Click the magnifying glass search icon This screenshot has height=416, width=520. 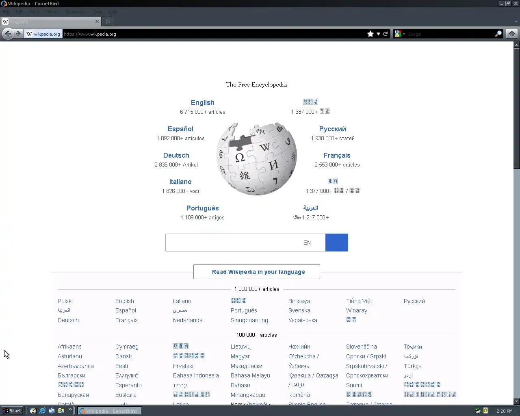pyautogui.click(x=498, y=34)
